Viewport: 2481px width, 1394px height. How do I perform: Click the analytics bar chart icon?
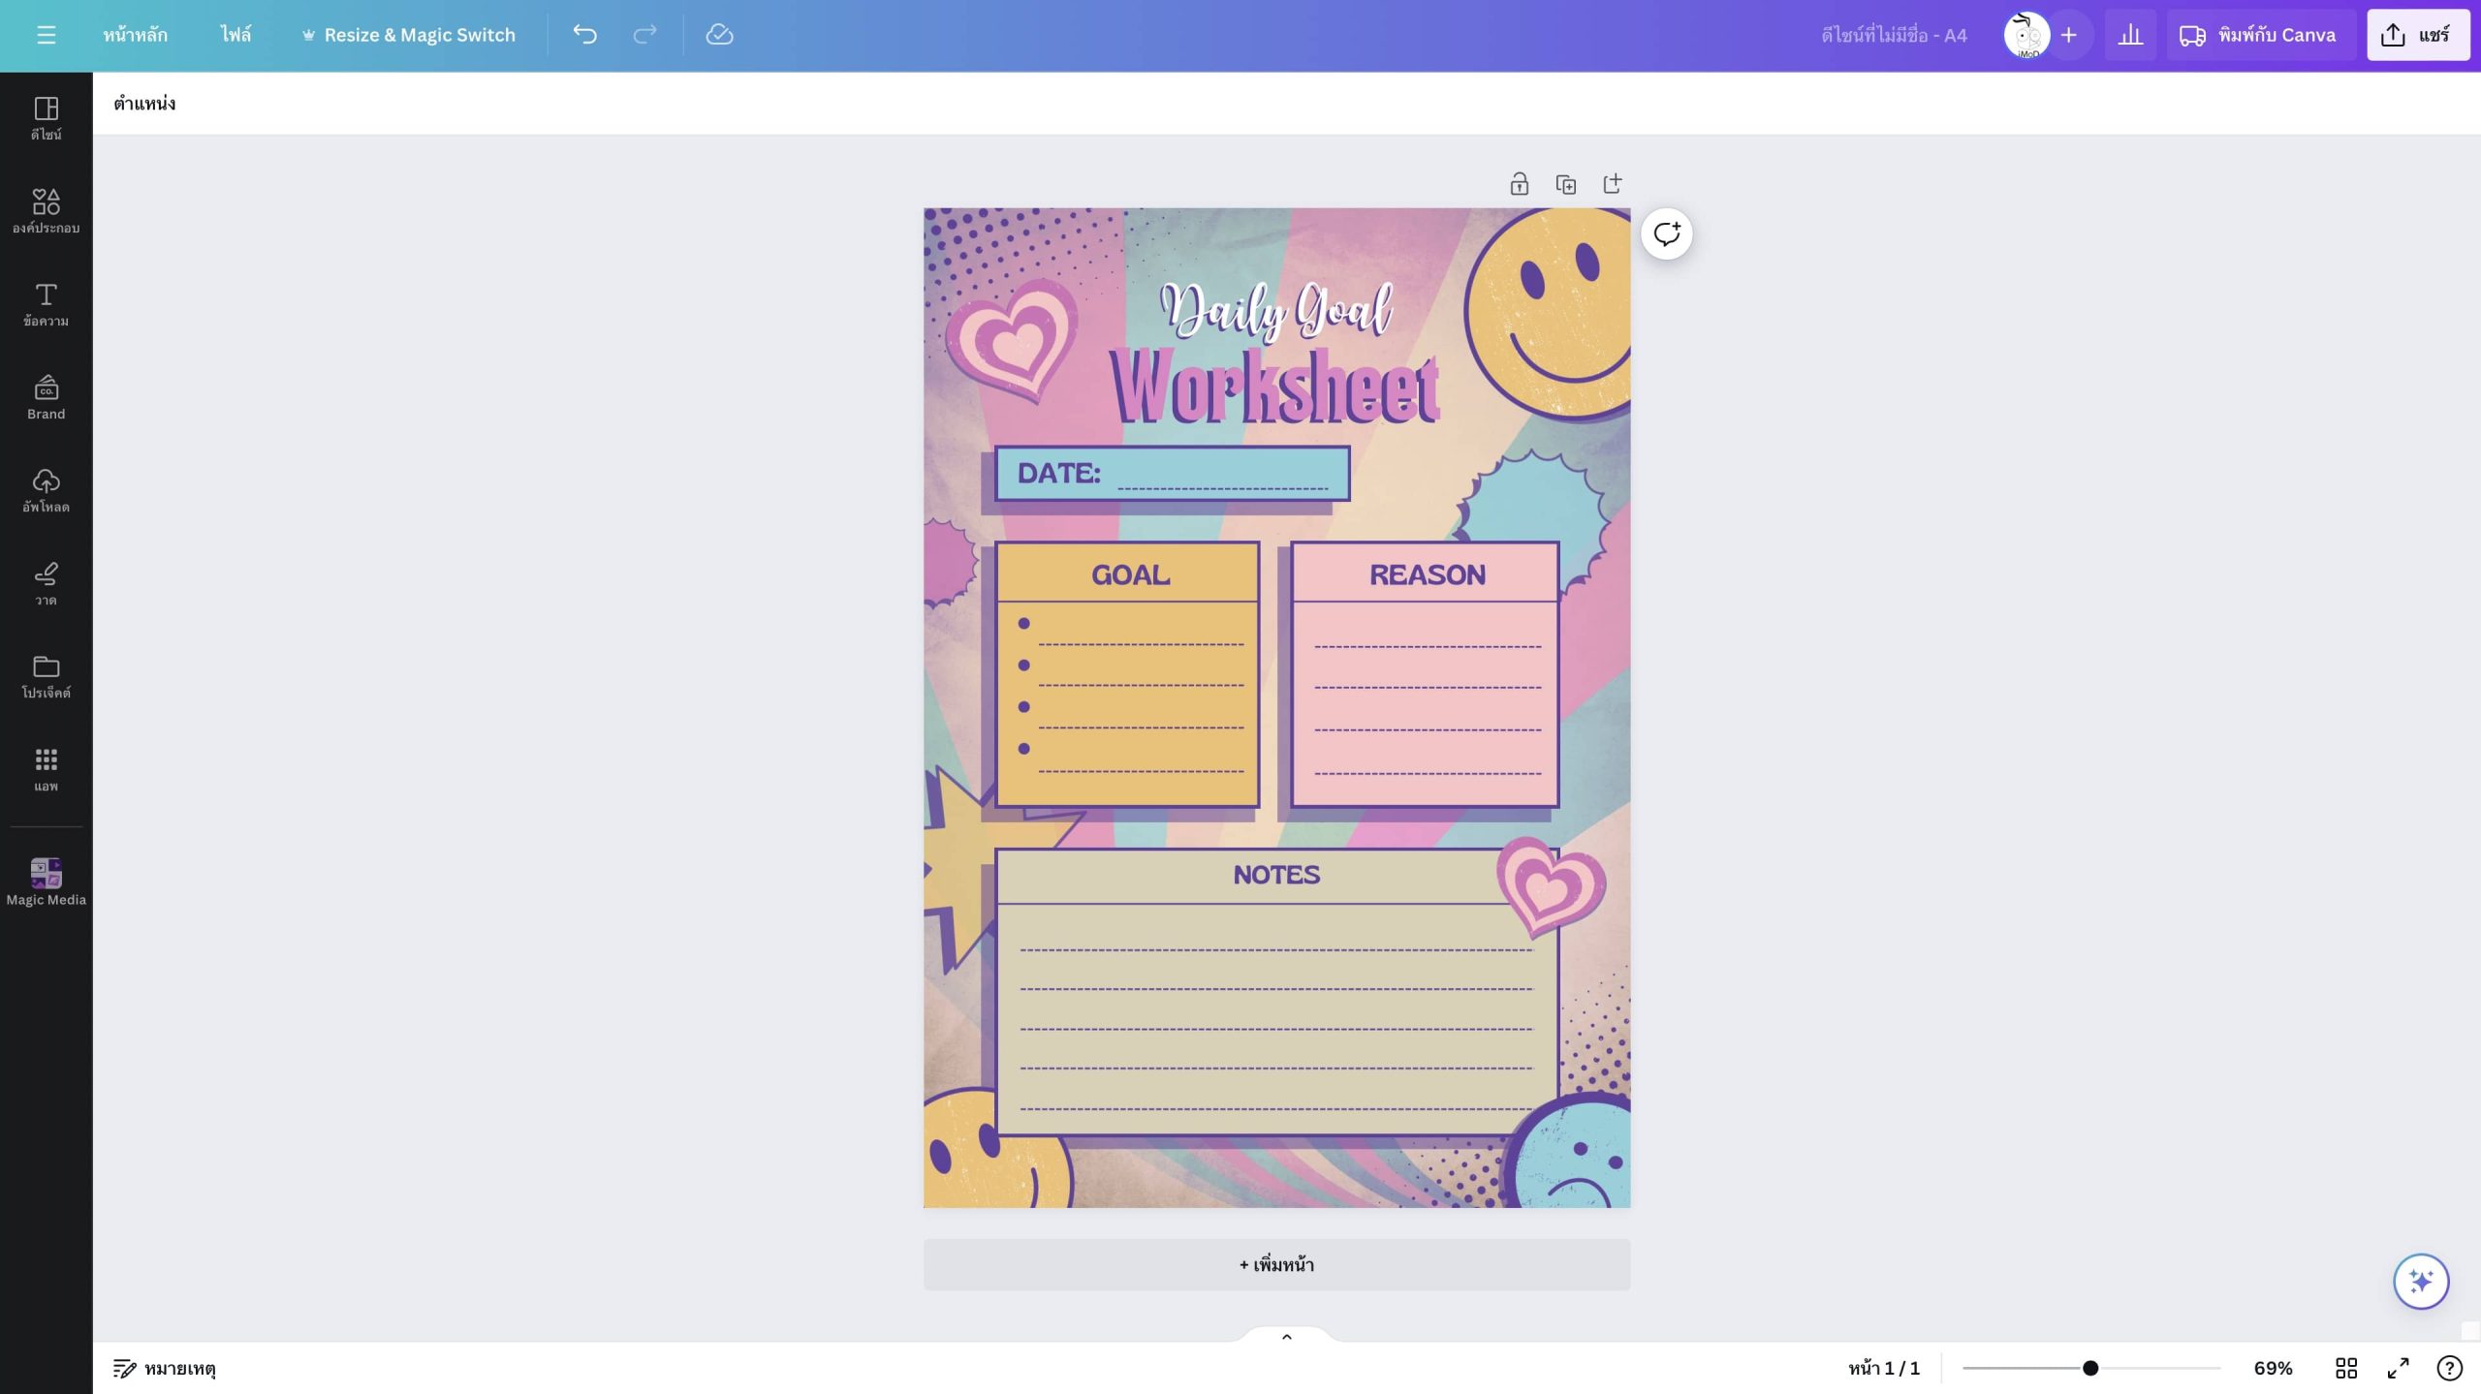coord(2130,35)
